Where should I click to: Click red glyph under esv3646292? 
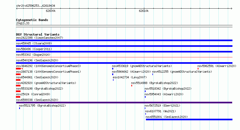(x=19, y=69)
